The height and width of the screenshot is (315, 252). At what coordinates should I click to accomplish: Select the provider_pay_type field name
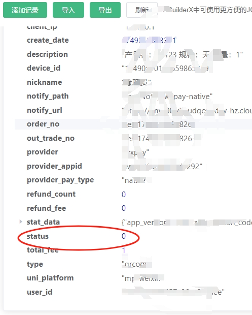pyautogui.click(x=60, y=180)
